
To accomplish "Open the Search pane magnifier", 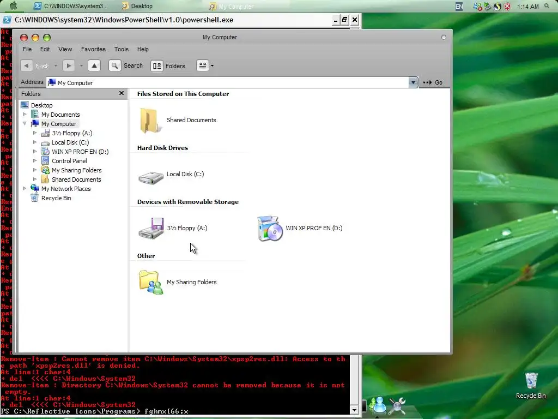I will click(114, 65).
